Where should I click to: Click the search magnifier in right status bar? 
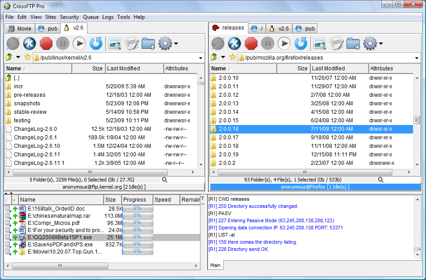pyautogui.click(x=381, y=180)
